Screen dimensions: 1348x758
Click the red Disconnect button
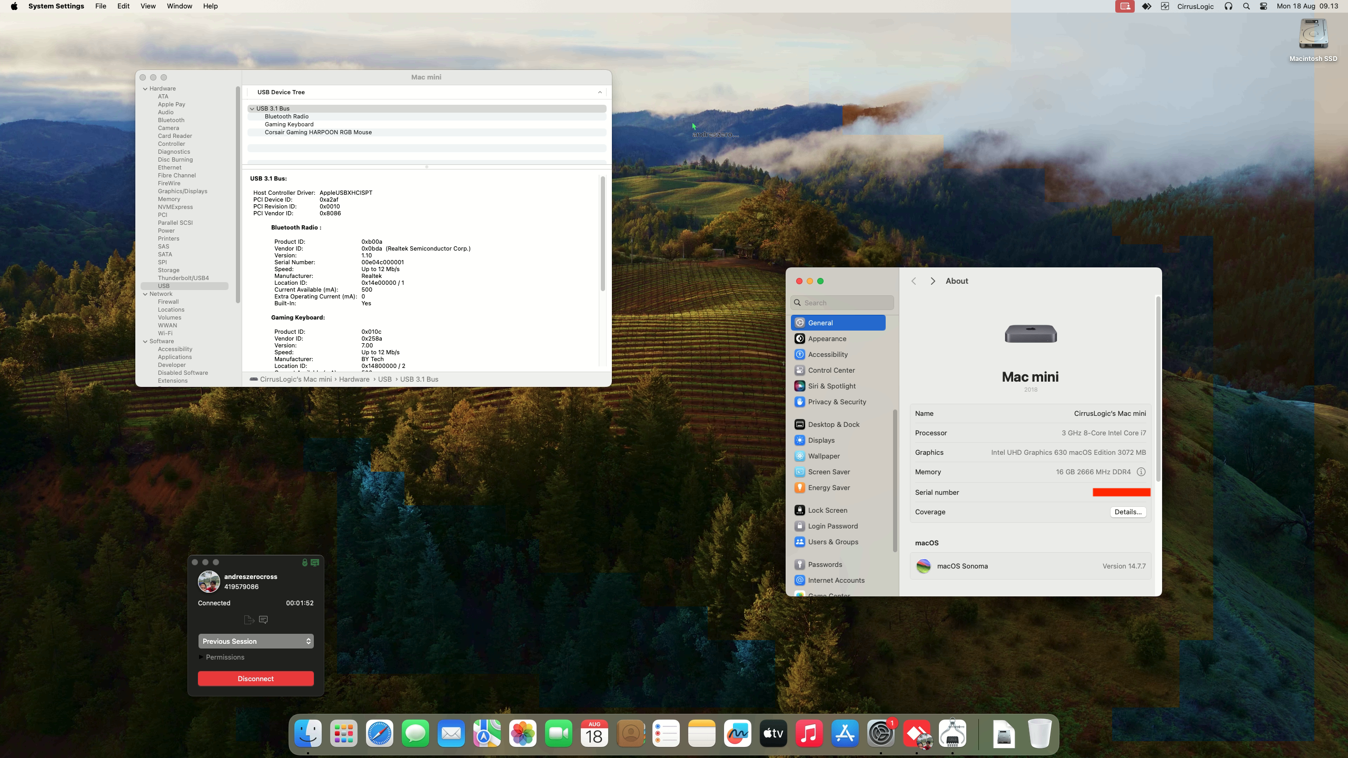[256, 679]
